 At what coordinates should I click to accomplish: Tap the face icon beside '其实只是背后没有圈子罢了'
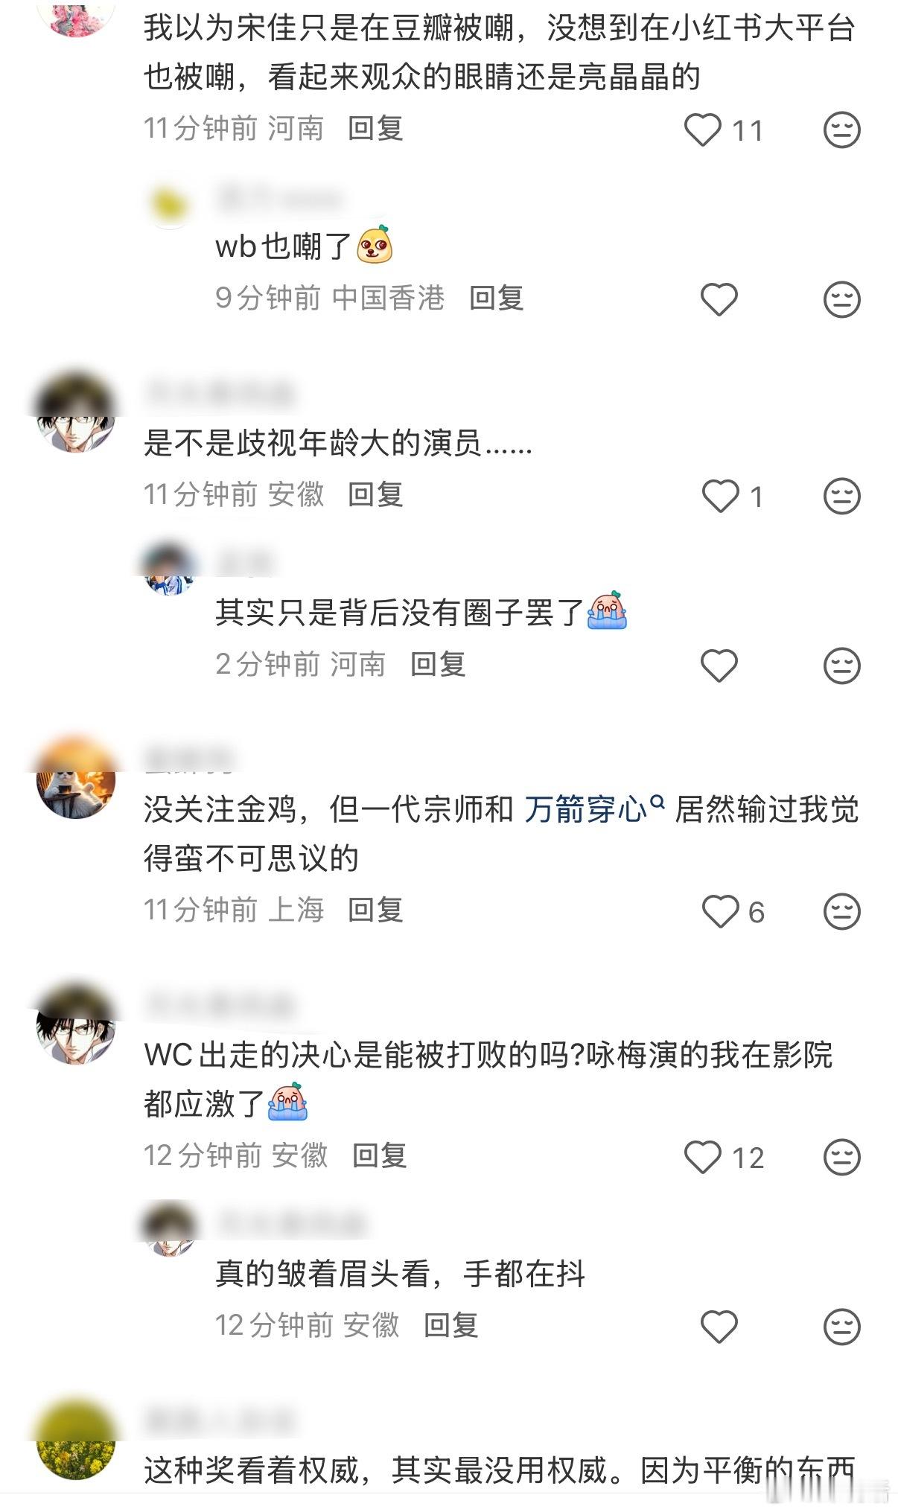(841, 666)
